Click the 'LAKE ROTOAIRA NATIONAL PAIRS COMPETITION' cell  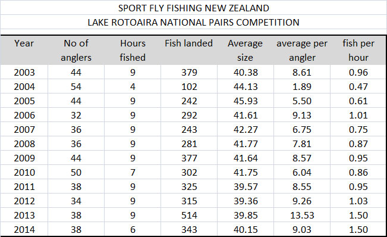194,22
